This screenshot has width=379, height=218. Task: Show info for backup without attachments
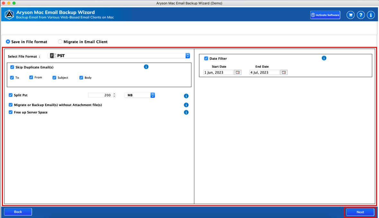186,105
